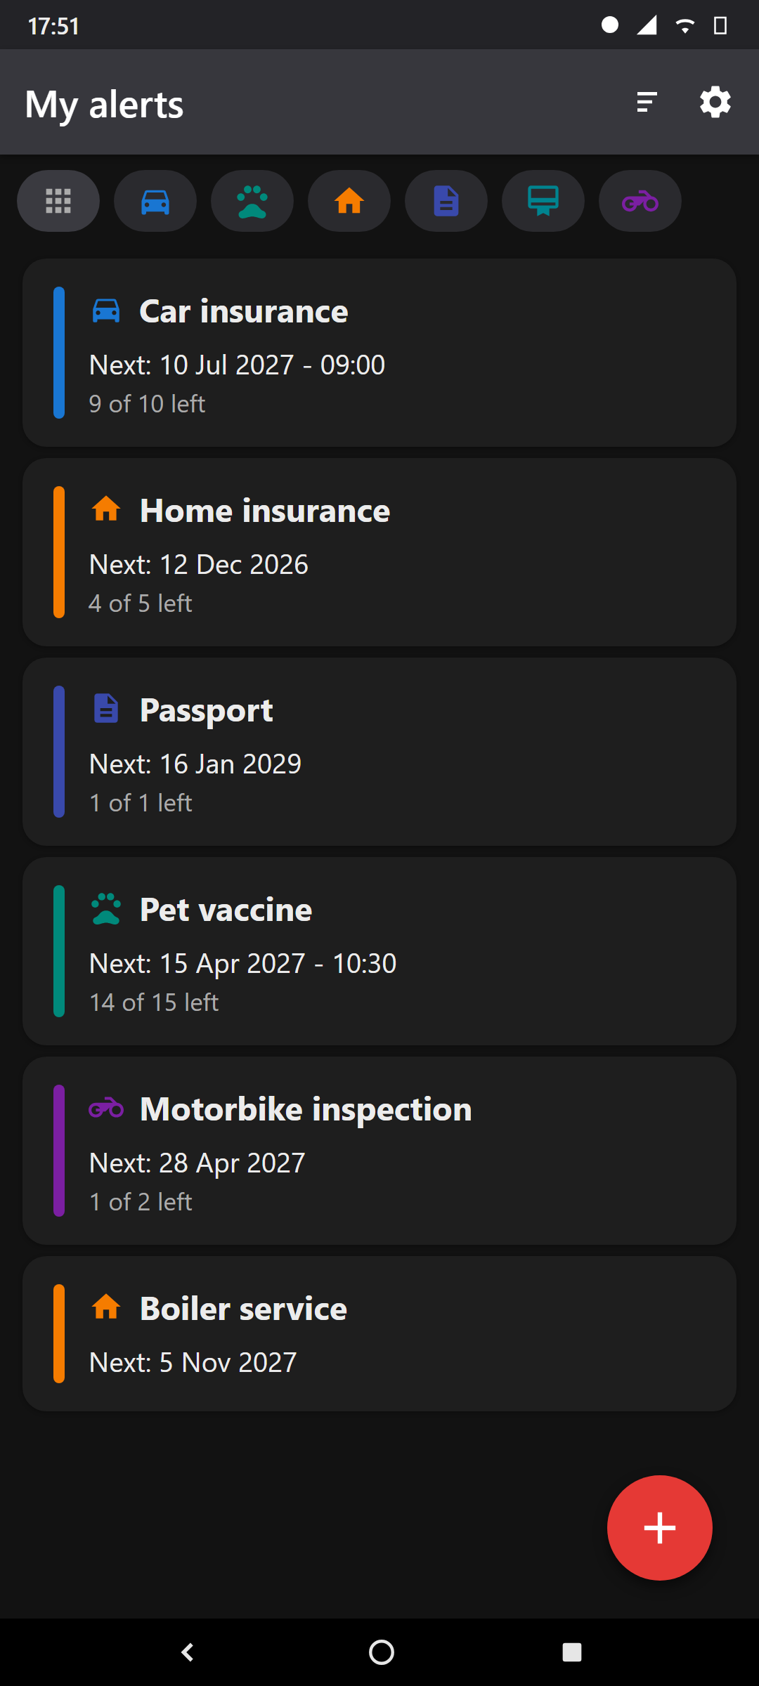The height and width of the screenshot is (1686, 759).
Task: Add a new alert with plus button
Action: 660,1528
